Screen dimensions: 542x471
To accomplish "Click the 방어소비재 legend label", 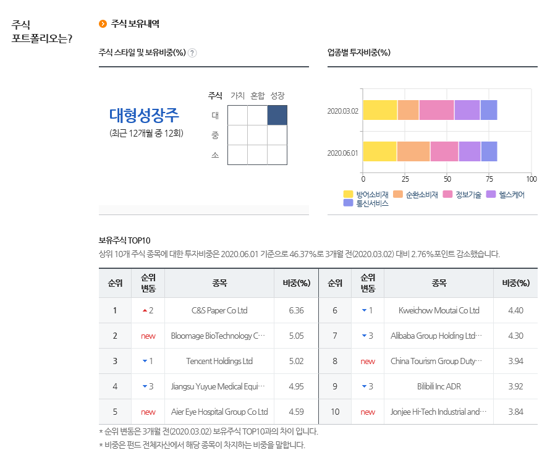I will coord(372,195).
